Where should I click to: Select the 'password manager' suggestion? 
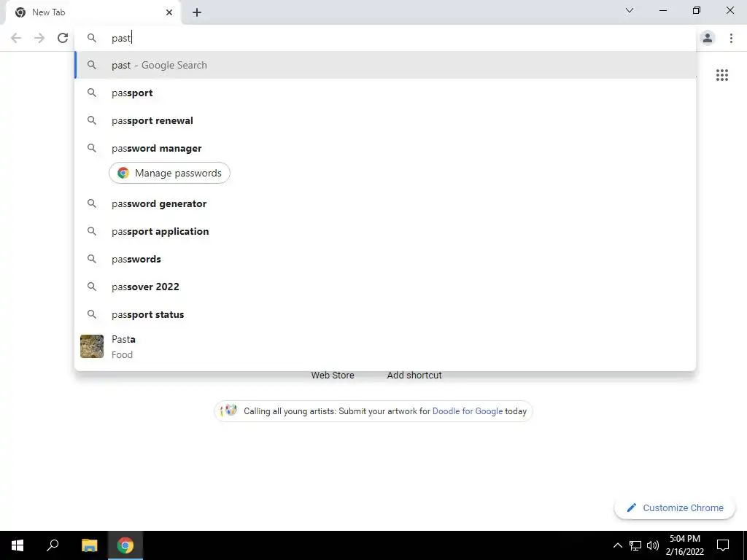point(385,148)
